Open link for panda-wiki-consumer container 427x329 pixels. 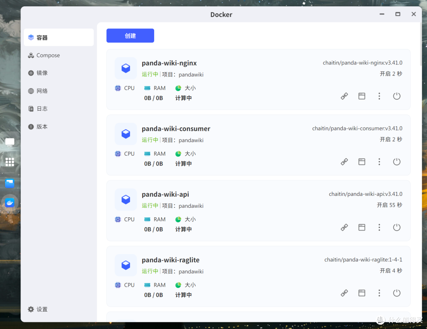344,162
